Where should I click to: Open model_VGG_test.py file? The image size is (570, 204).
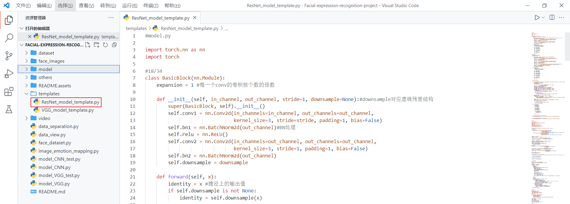coord(69,175)
